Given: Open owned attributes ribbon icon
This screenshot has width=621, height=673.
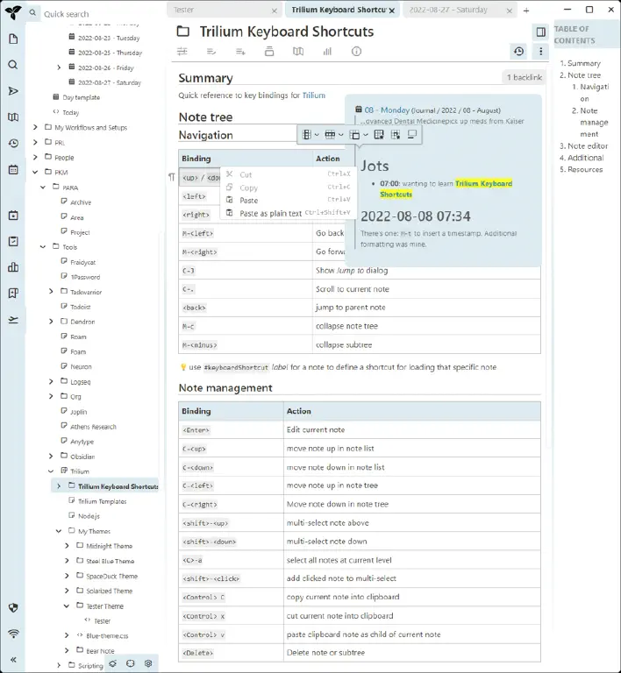Looking at the screenshot, I should [211, 52].
